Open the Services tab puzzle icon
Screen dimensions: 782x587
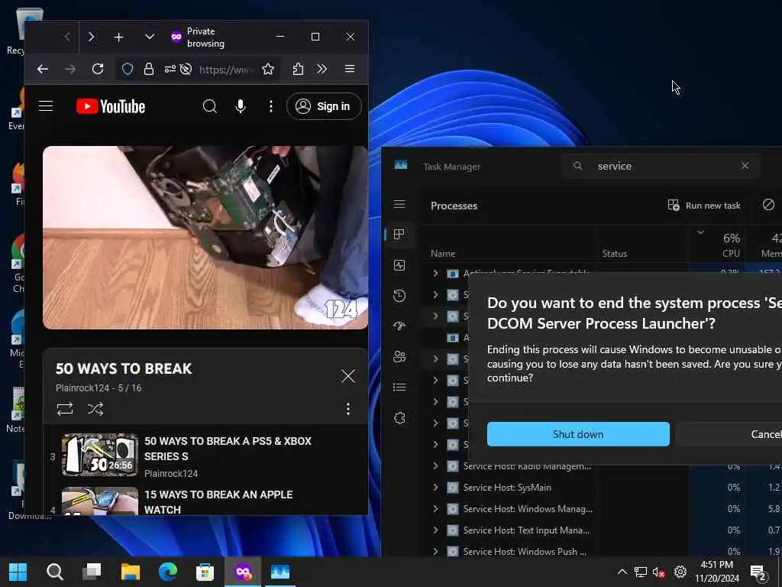click(399, 418)
